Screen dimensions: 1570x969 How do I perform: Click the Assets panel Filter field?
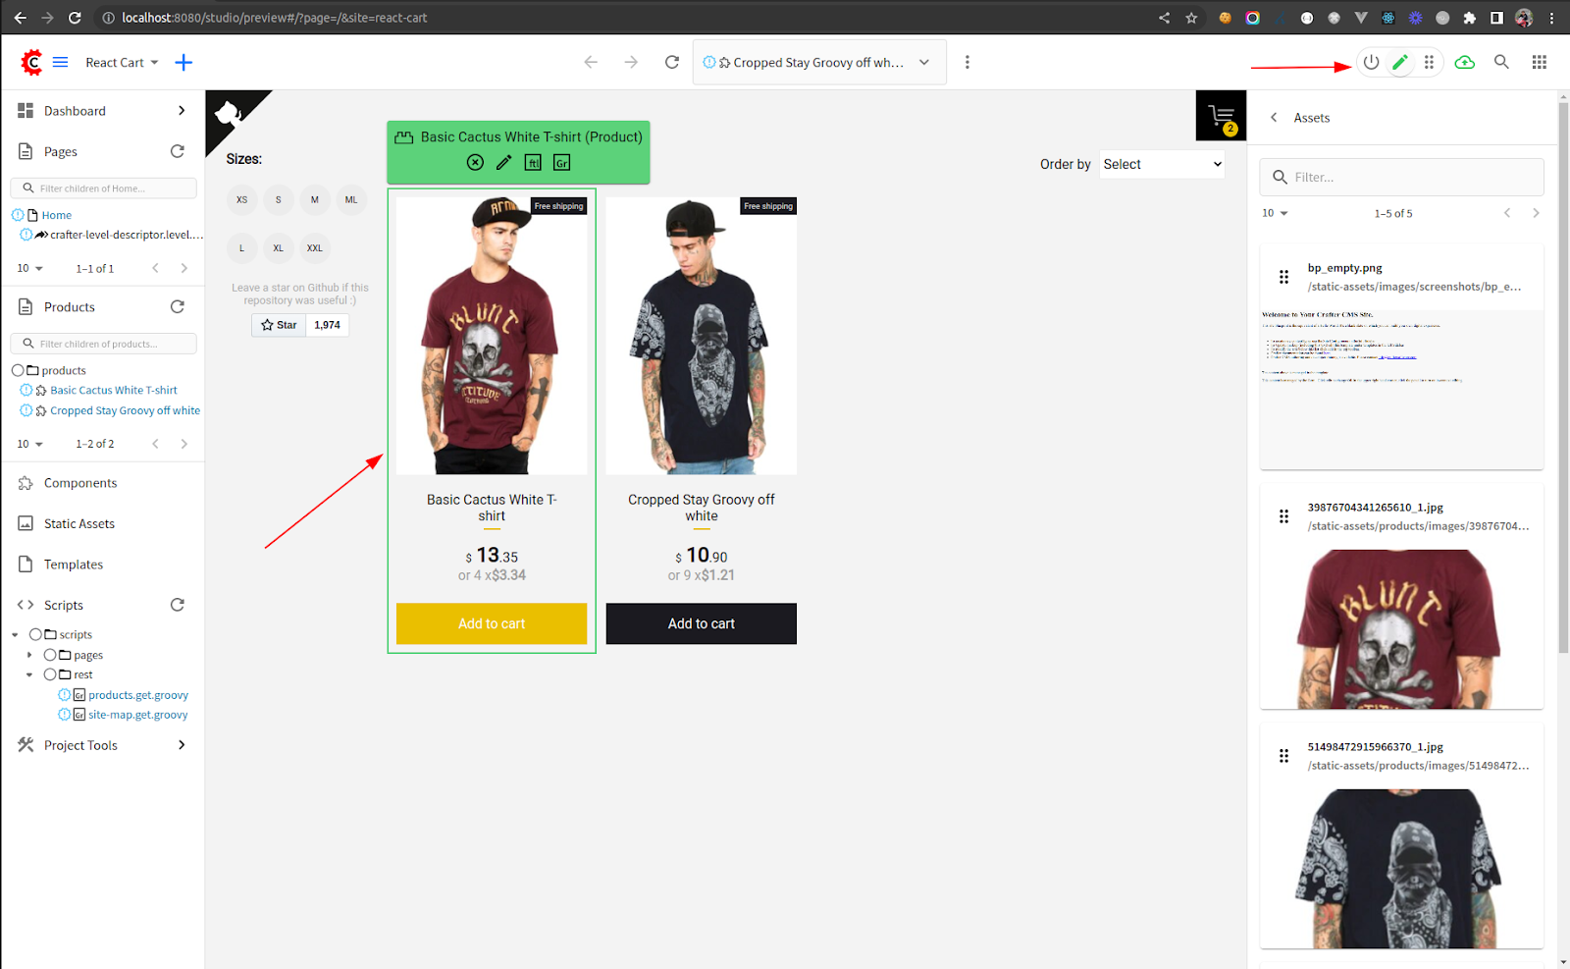coord(1401,178)
